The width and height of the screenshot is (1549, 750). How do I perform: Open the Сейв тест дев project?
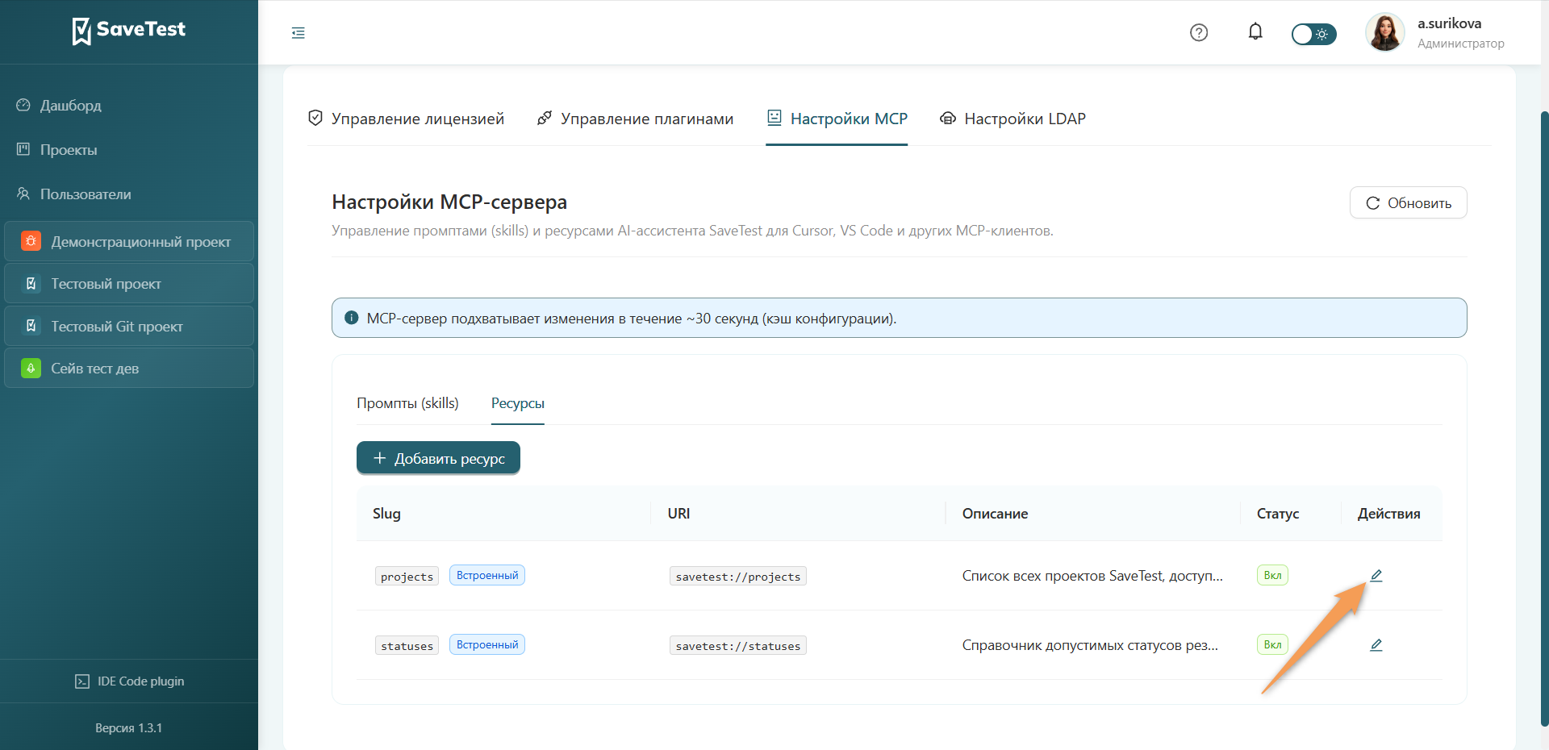click(129, 369)
